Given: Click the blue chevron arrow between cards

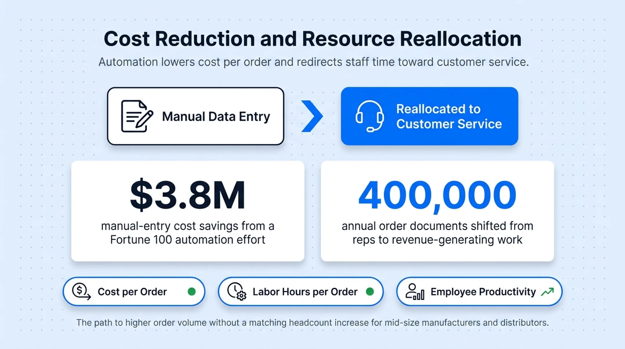Looking at the screenshot, I should 312,116.
